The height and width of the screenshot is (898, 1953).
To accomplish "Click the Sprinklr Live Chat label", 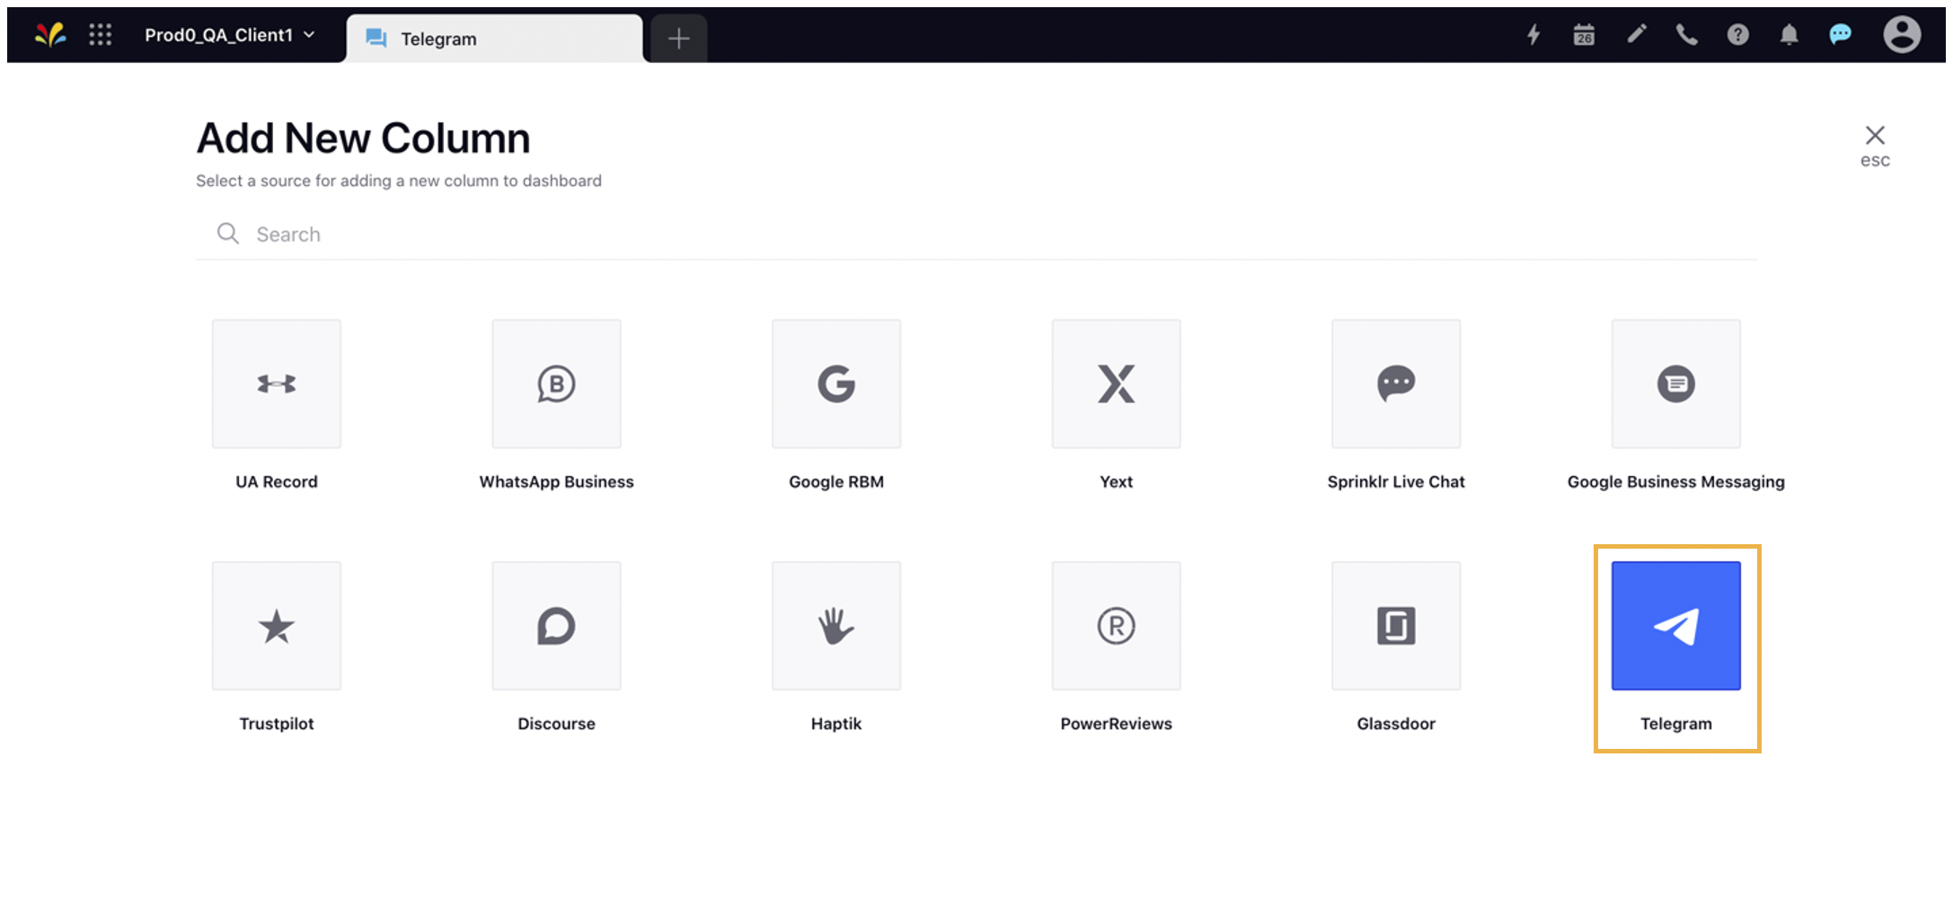I will pos(1396,482).
